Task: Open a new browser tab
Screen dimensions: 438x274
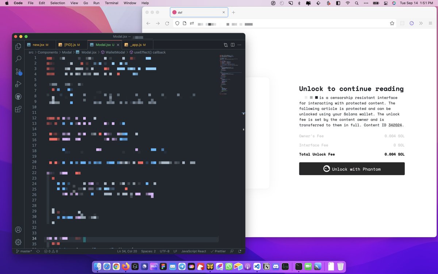Action: tap(234, 12)
